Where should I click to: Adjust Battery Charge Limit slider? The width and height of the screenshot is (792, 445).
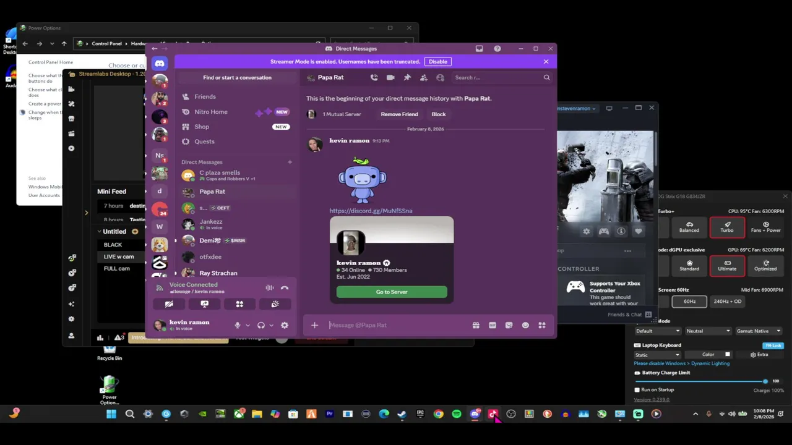pyautogui.click(x=702, y=381)
